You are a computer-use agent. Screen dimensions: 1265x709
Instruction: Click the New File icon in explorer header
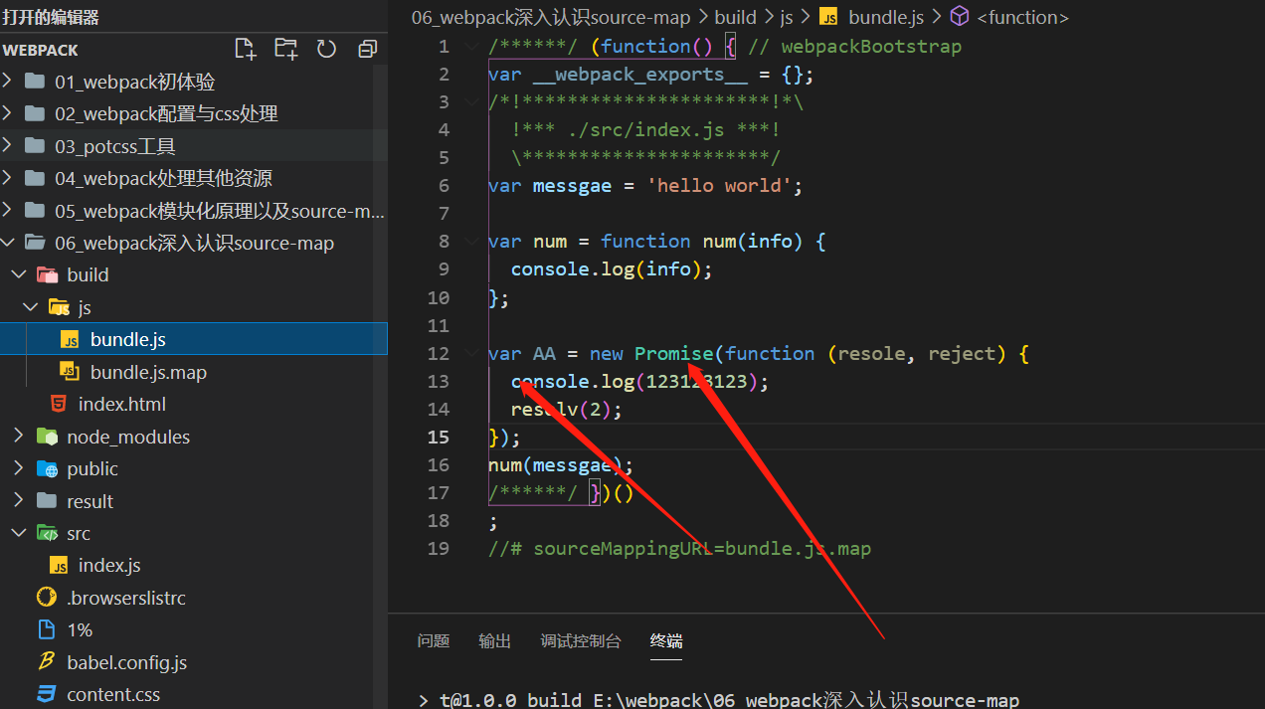coord(245,49)
